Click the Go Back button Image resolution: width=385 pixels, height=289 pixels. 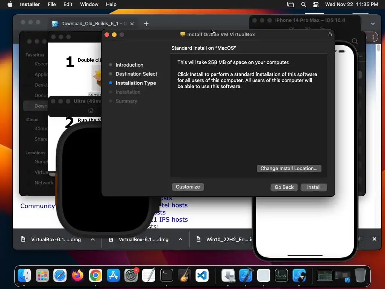click(x=284, y=187)
